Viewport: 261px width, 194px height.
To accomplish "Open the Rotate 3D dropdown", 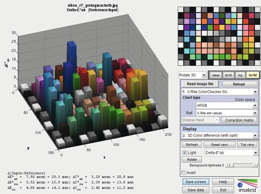I will pos(192,75).
